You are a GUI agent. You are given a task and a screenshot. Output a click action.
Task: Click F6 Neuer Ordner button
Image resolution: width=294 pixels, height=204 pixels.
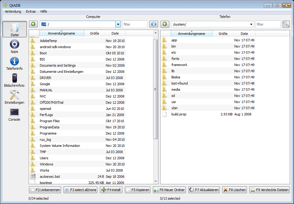point(169,190)
